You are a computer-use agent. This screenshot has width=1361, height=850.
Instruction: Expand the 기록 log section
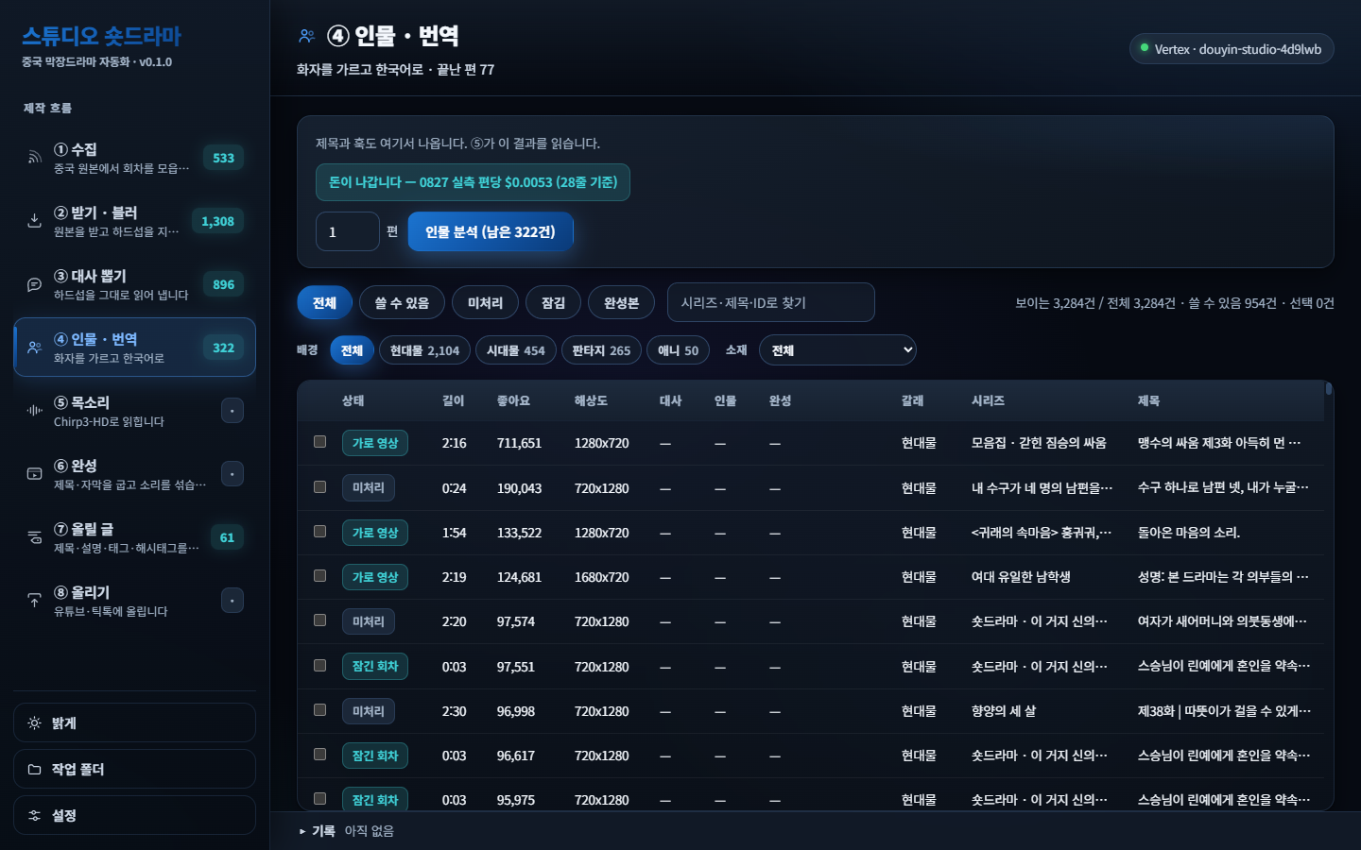point(317,831)
